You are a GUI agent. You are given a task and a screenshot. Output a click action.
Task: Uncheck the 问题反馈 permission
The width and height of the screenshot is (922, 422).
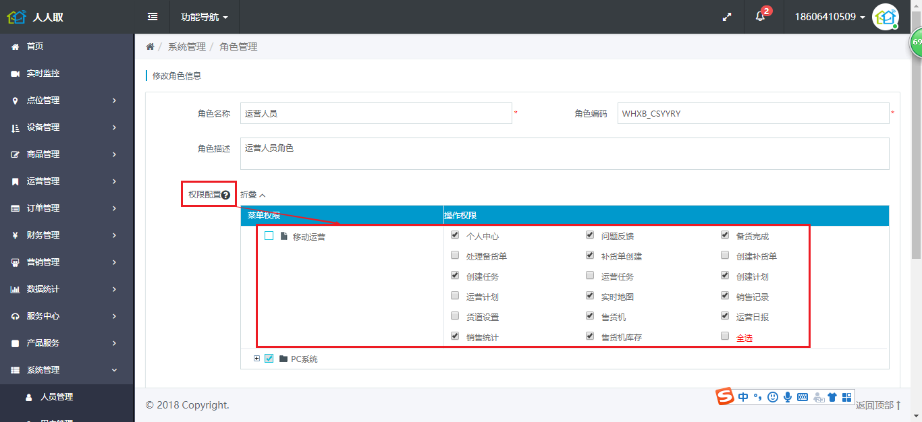(x=590, y=235)
